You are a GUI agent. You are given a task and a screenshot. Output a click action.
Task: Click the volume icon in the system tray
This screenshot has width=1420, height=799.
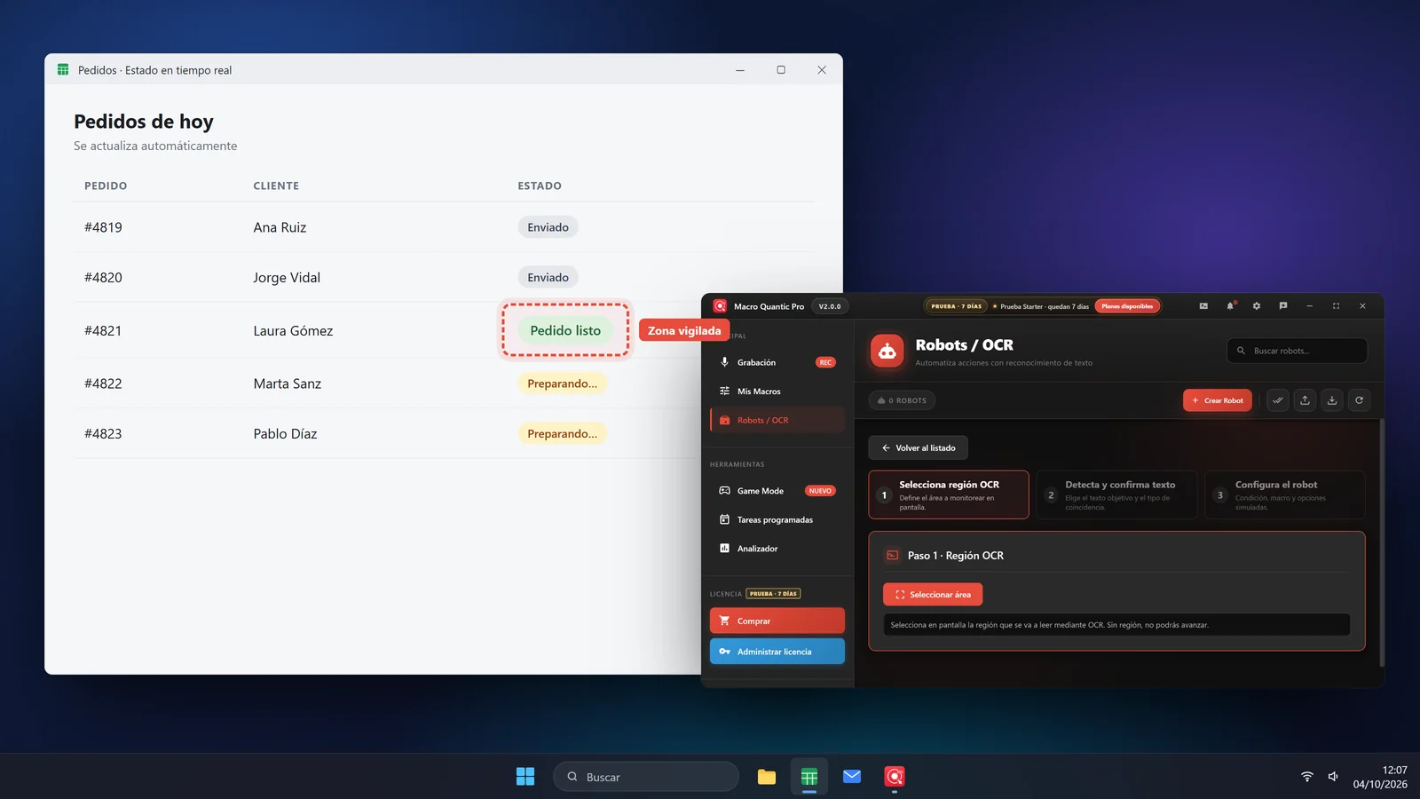point(1333,777)
